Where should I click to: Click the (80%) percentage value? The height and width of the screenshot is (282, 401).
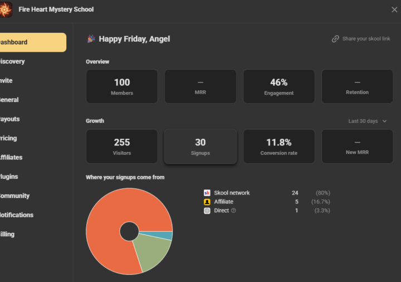click(322, 193)
